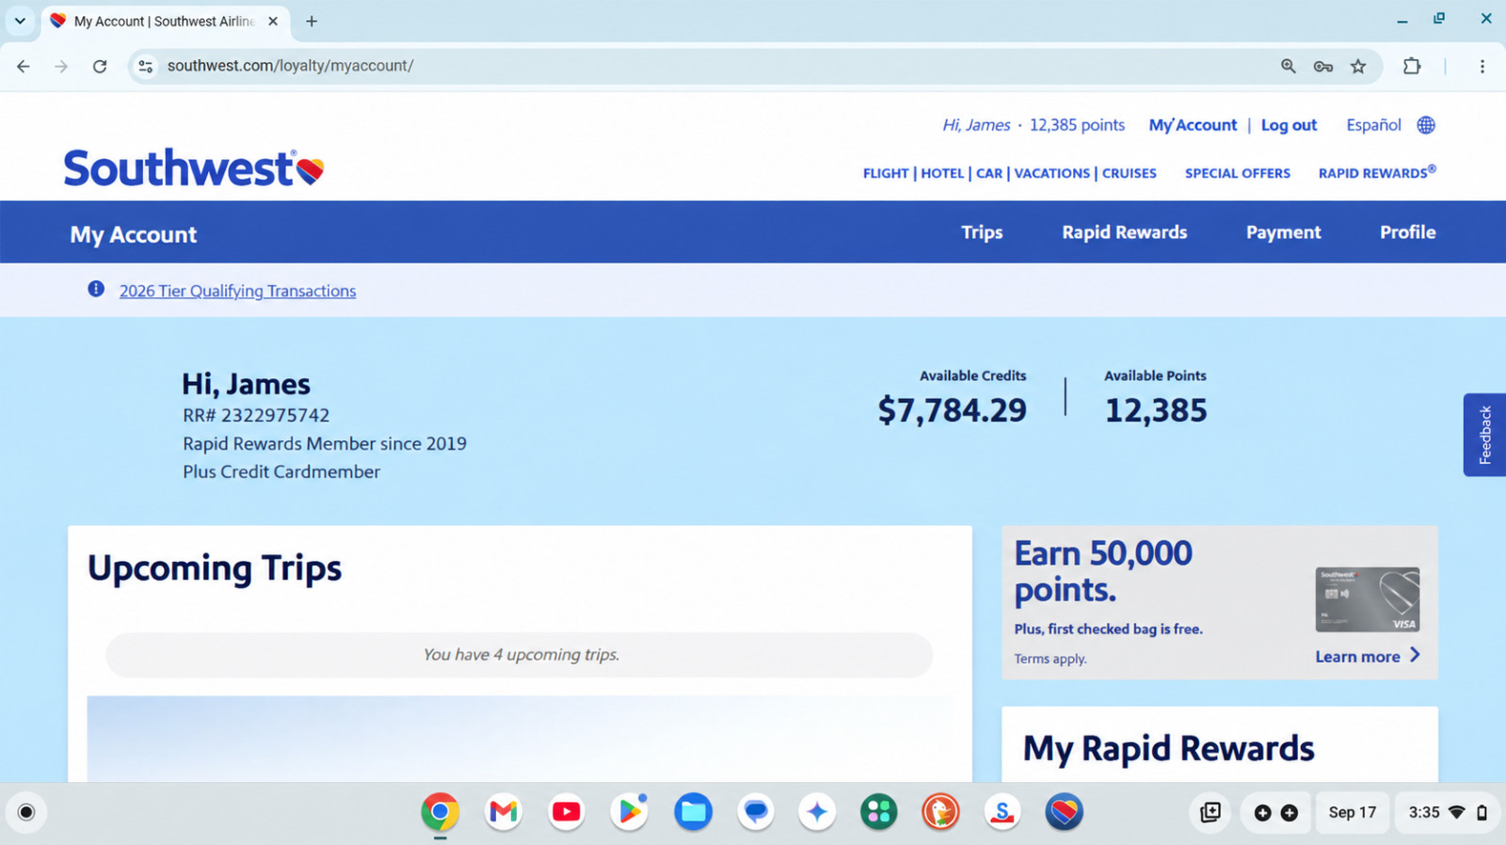Open the Rapid Rewards account menu
Viewport: 1506px width, 845px height.
(1125, 232)
